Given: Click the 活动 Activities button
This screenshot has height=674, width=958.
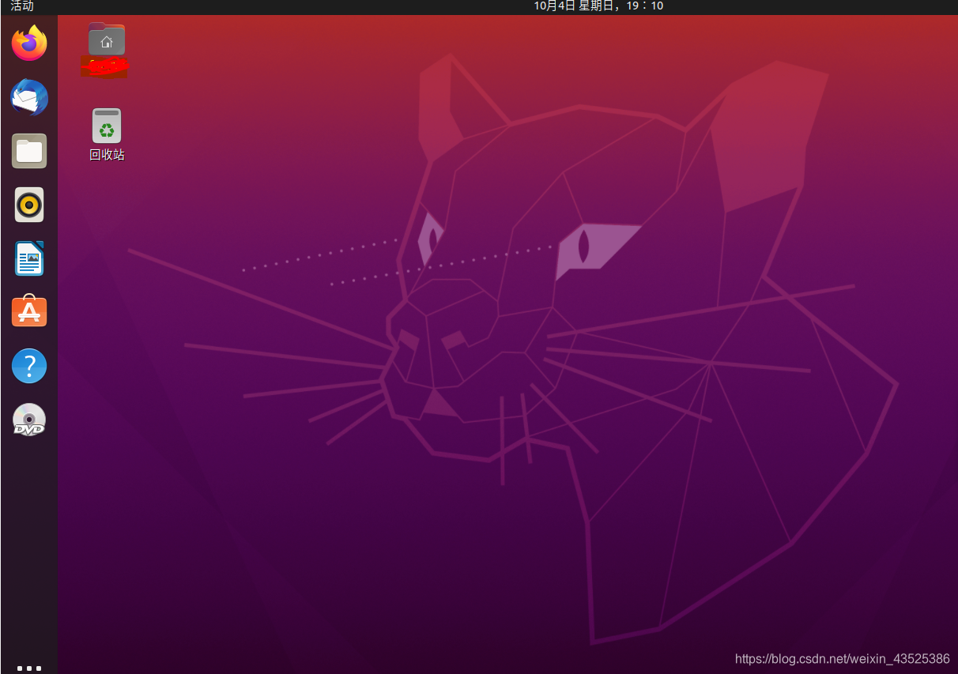Looking at the screenshot, I should (22, 6).
